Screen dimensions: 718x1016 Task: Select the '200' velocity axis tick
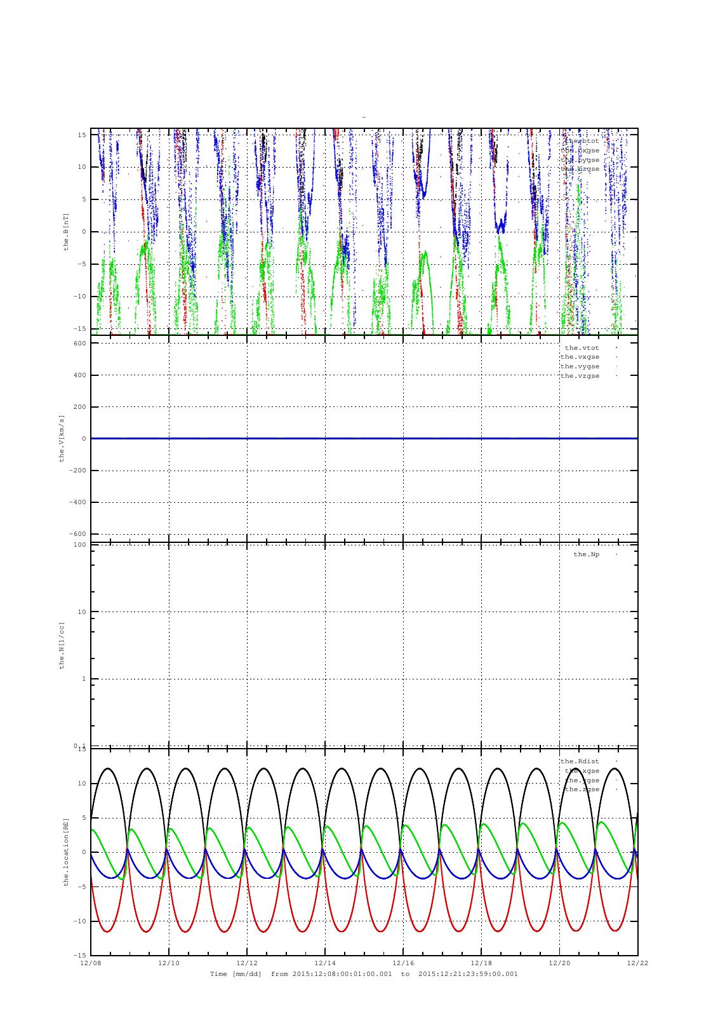80,407
